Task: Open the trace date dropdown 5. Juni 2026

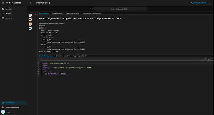Action: [x=121, y=9]
